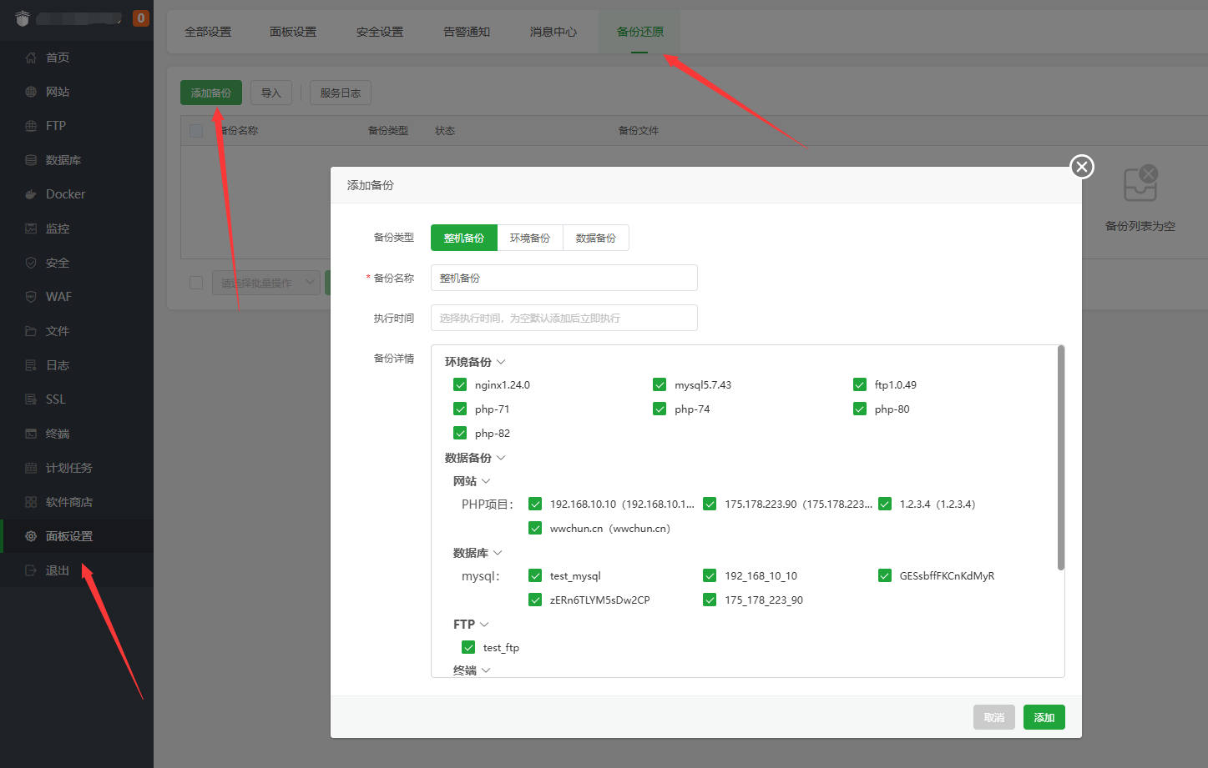Screen dimensions: 1208x768
Task: Open the Logs (日志) sidebar icon
Action: [31, 365]
